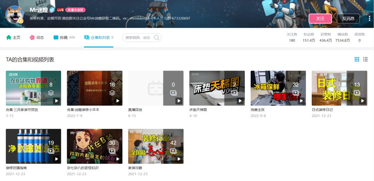Viewport: 374px width, 181px height.
Task: Click the search videos input field
Action: click(138, 38)
